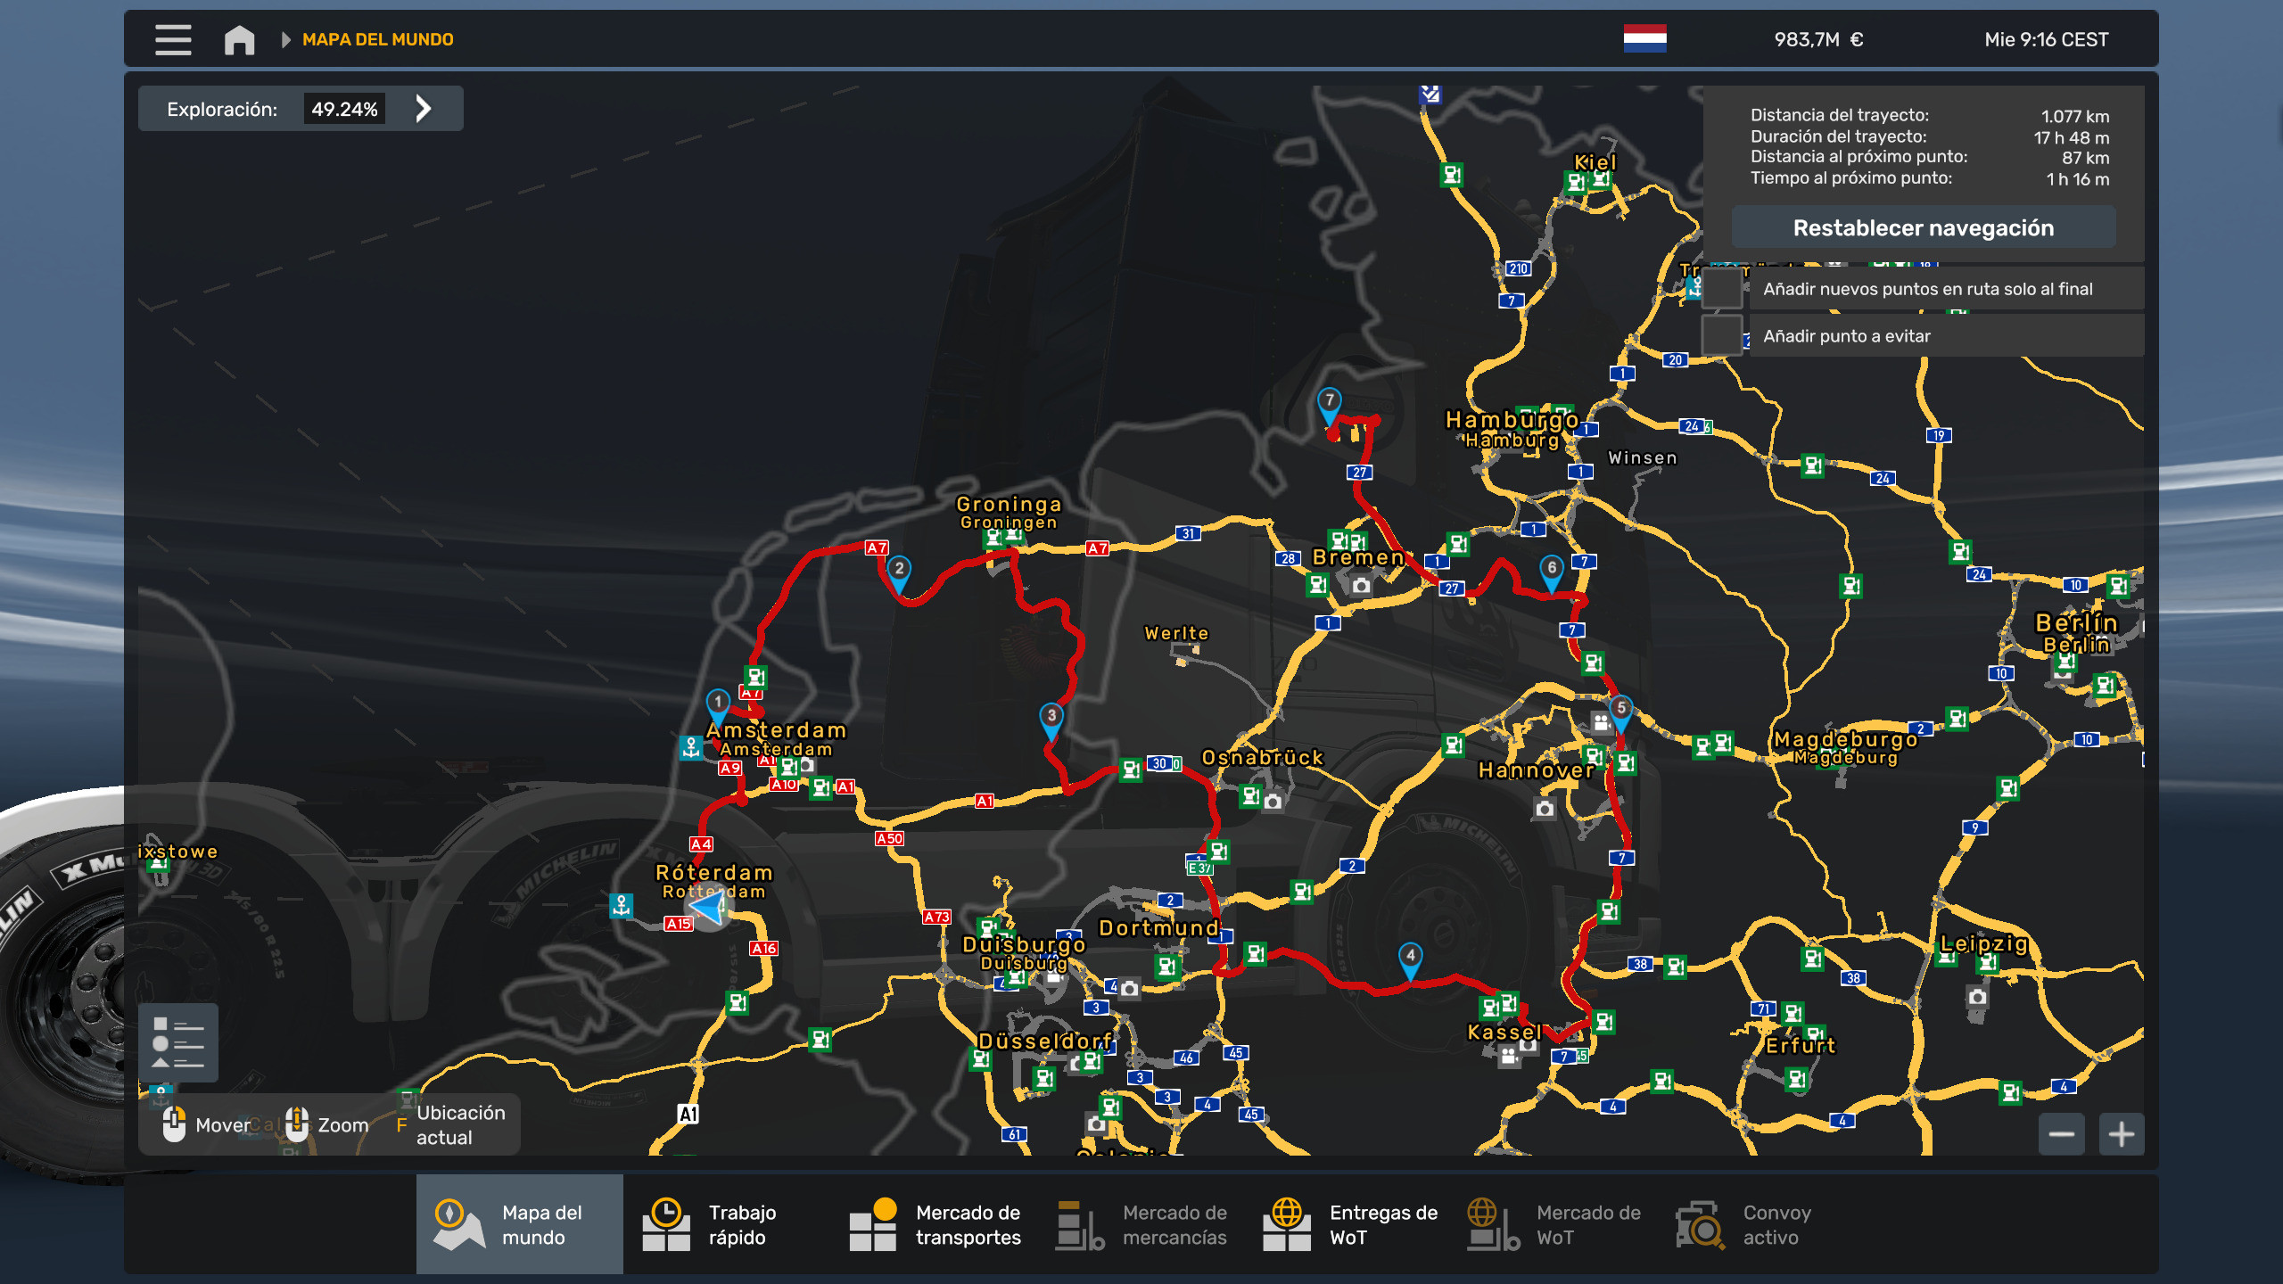
Task: Enable adding new route points only at end
Action: (1722, 288)
